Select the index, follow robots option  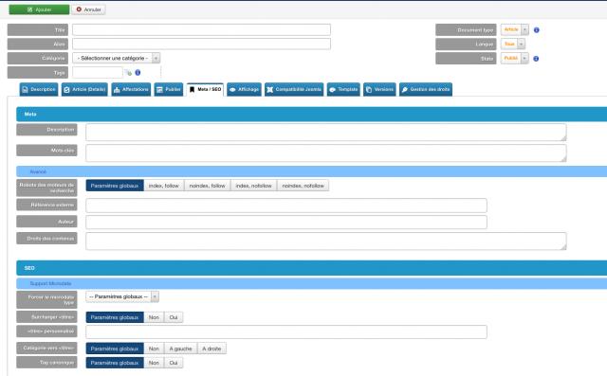pos(164,186)
